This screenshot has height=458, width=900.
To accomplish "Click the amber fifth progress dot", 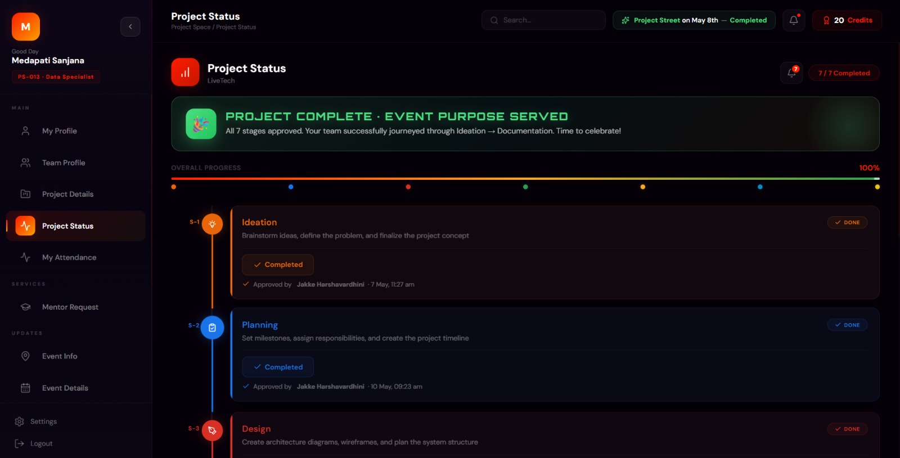I will tap(643, 187).
